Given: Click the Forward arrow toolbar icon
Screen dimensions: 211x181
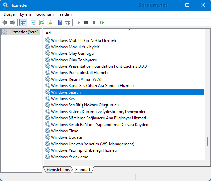Looking at the screenshot, I should point(13,22).
